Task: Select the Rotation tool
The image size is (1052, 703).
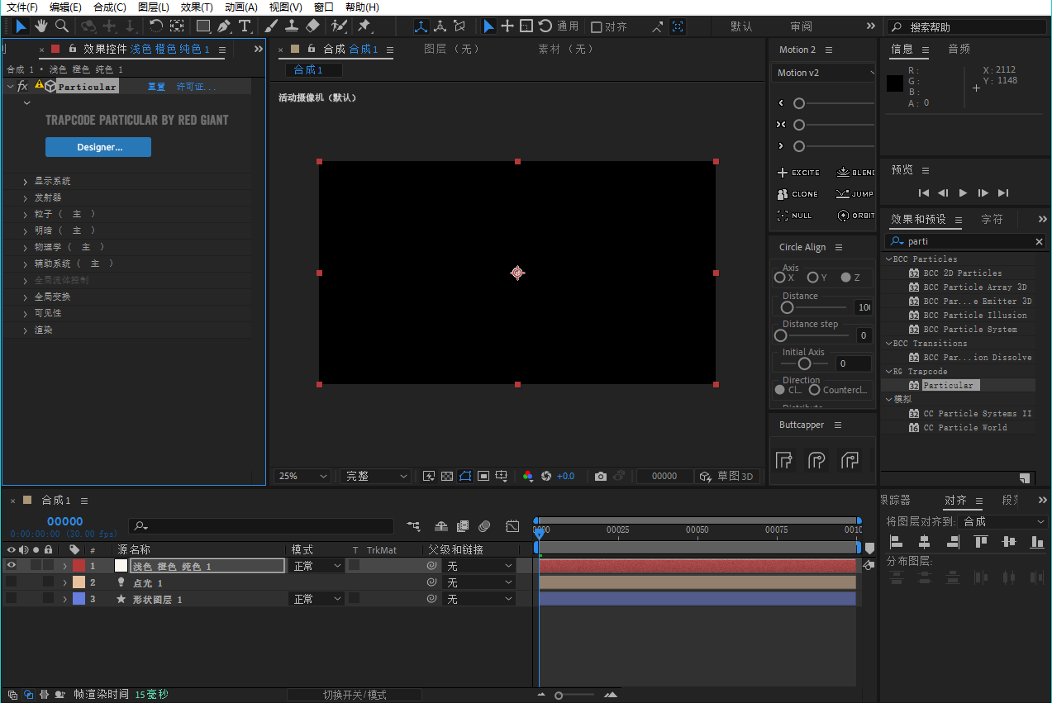Action: pyautogui.click(x=156, y=26)
